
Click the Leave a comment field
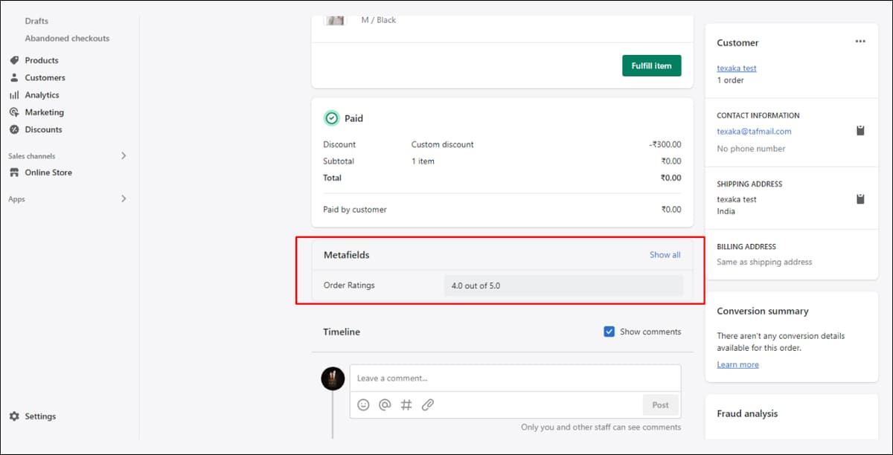click(x=515, y=378)
